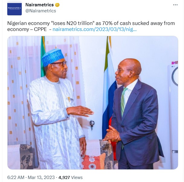Screen dimensions: 184x182
Task: Click the Nairametrics profile avatar
Action: (15, 8)
